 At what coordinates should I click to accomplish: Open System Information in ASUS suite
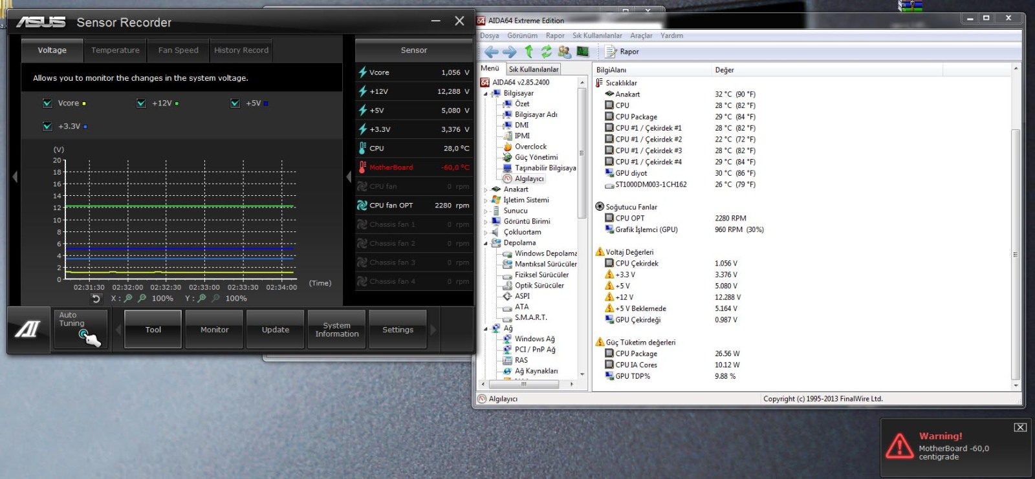[x=336, y=330]
